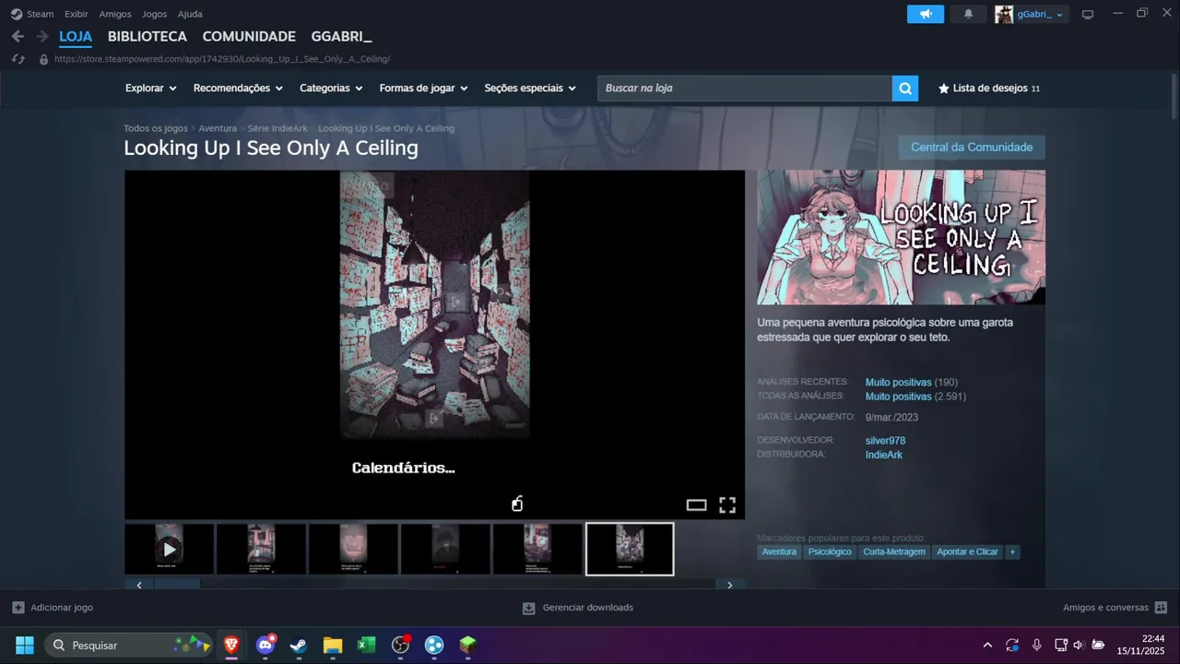Select the Curta-Metragem tag
Screen dimensions: 1180x664
click(894, 551)
